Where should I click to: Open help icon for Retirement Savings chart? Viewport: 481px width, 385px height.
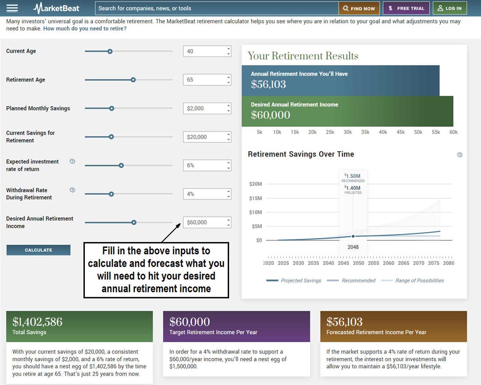click(x=460, y=155)
